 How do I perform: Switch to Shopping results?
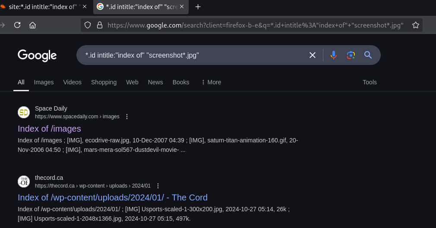coord(104,82)
